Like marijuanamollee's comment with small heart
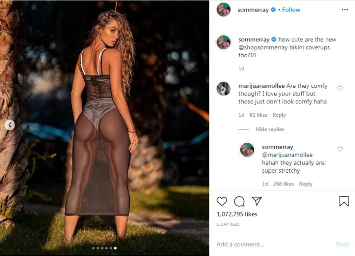This screenshot has width=355, height=256. click(x=340, y=88)
